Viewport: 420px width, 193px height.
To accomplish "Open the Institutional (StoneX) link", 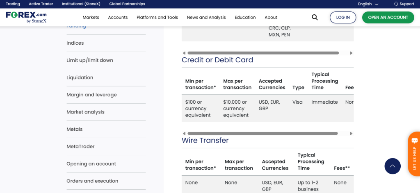I will [x=81, y=4].
